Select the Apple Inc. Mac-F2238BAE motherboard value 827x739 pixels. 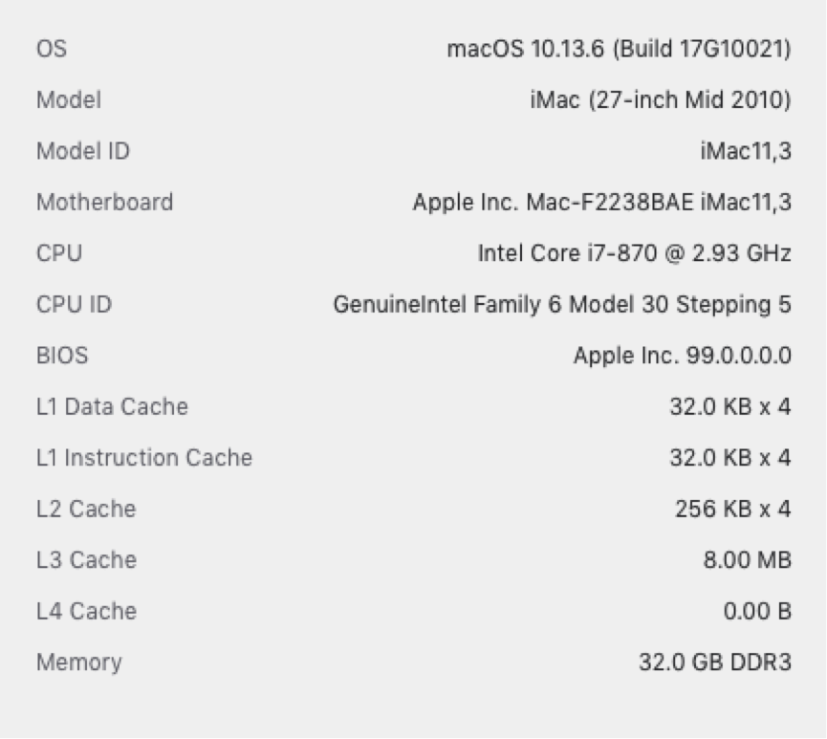(x=601, y=202)
